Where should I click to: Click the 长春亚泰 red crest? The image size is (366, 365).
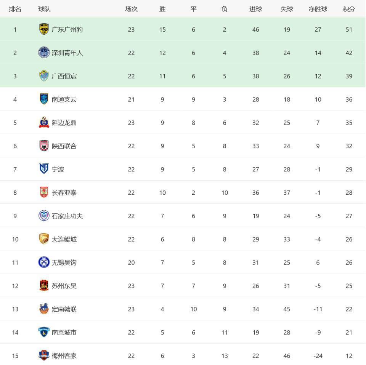(44, 192)
